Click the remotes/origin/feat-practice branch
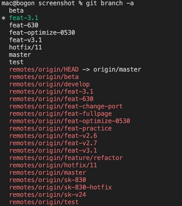The width and height of the screenshot is (182, 206). (x=60, y=128)
